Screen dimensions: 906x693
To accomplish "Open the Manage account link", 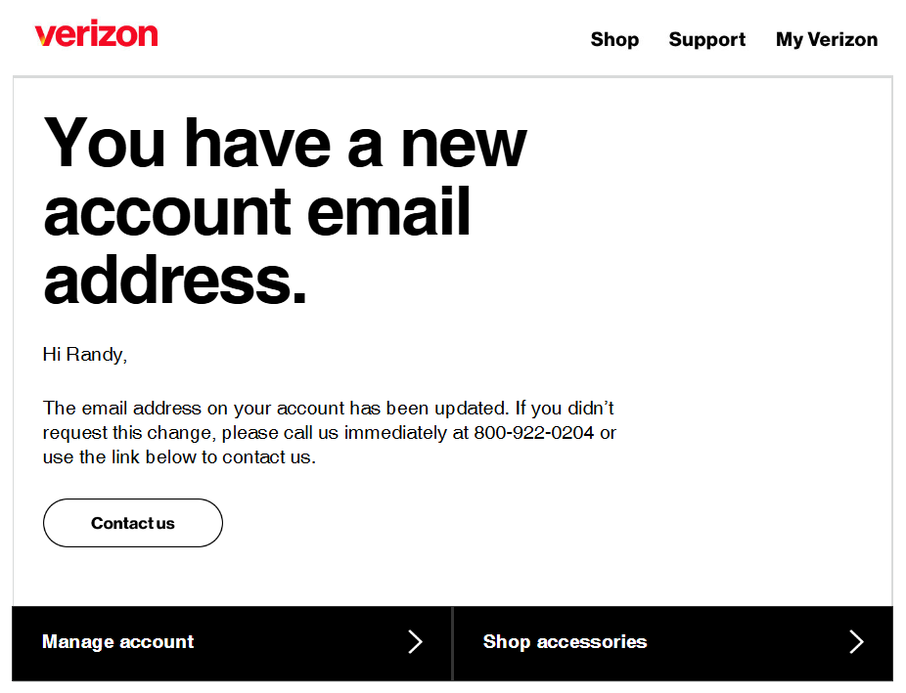I will (x=118, y=642).
